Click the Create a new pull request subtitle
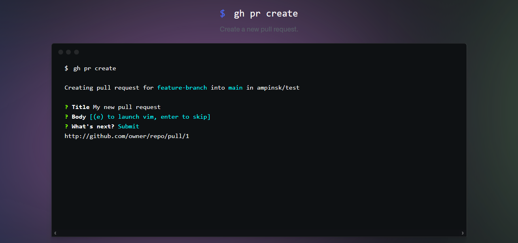 [259, 29]
